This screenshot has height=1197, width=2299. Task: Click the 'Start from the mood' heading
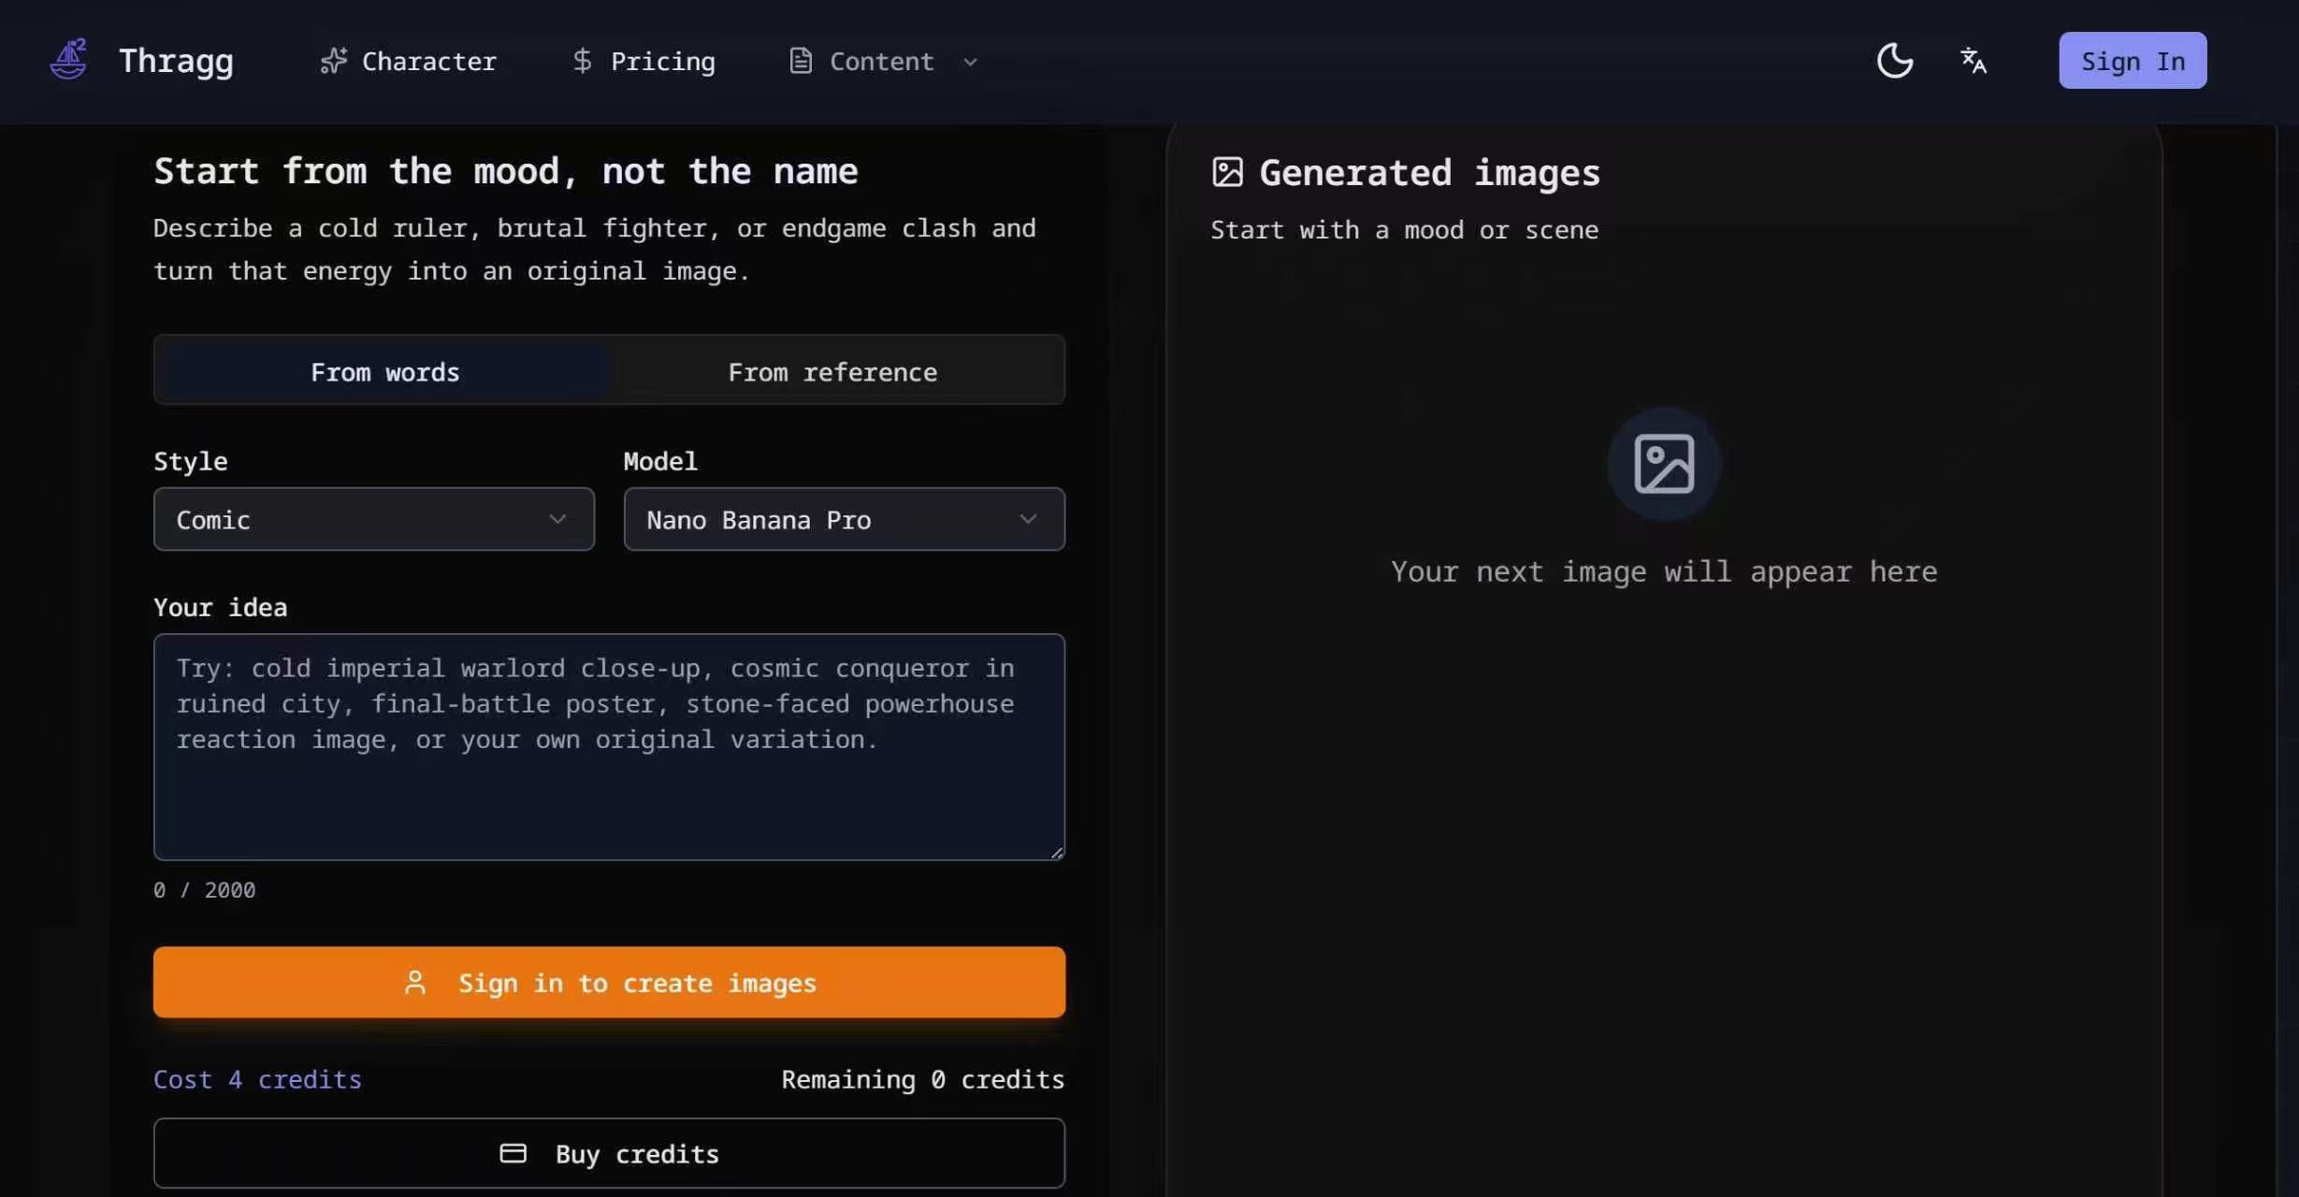506,171
